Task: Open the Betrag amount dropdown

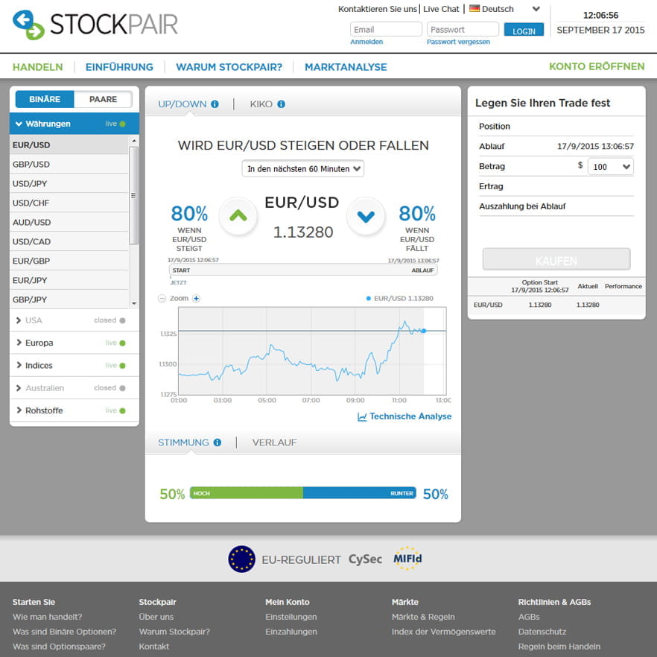Action: pos(611,167)
